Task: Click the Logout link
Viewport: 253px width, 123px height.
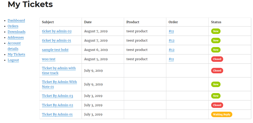Action: [x=13, y=60]
